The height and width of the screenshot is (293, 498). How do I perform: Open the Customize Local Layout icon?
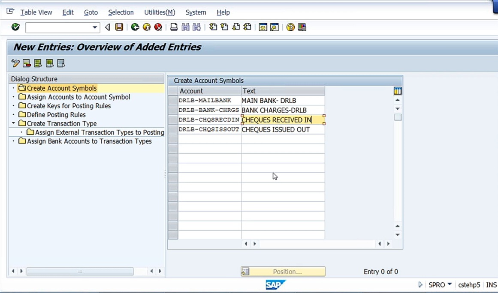(302, 27)
